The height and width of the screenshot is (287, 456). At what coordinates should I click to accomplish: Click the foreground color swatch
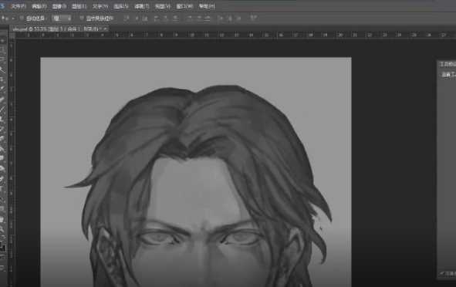pyautogui.click(x=2, y=245)
